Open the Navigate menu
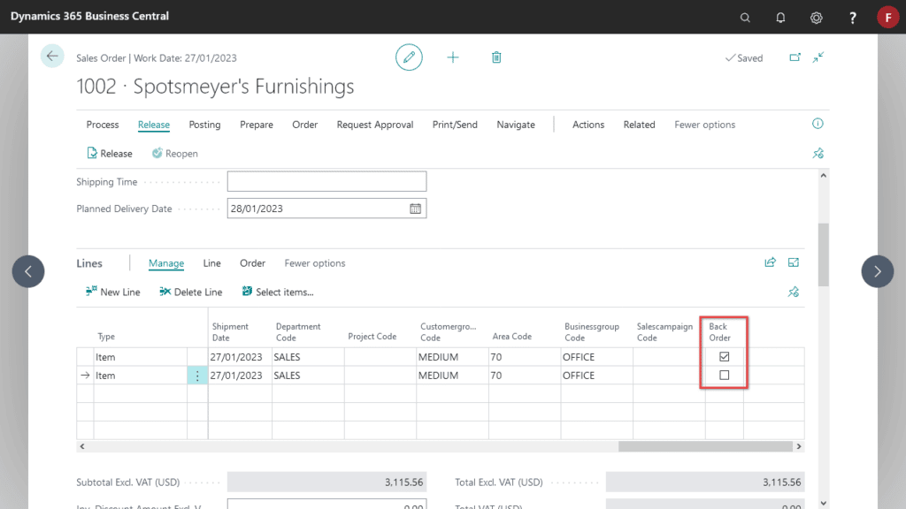 point(515,125)
